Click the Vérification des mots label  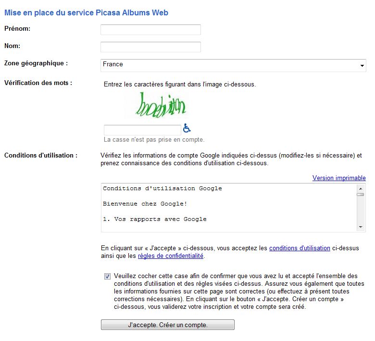click(38, 83)
